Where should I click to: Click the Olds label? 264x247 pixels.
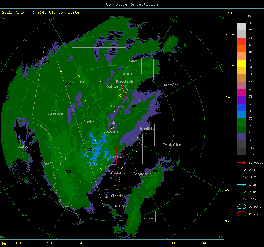[112, 122]
